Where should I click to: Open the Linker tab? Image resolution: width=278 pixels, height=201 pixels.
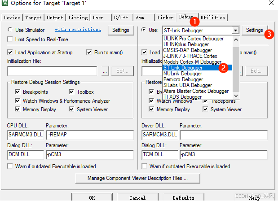[165, 17]
